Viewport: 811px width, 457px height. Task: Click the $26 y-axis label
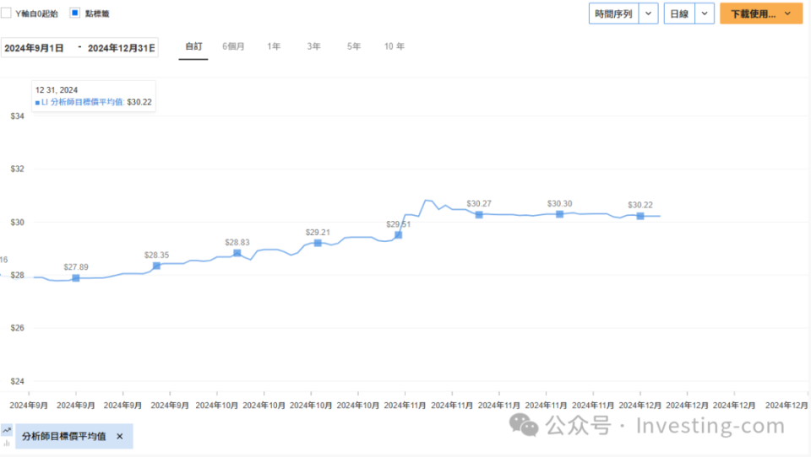tap(17, 328)
